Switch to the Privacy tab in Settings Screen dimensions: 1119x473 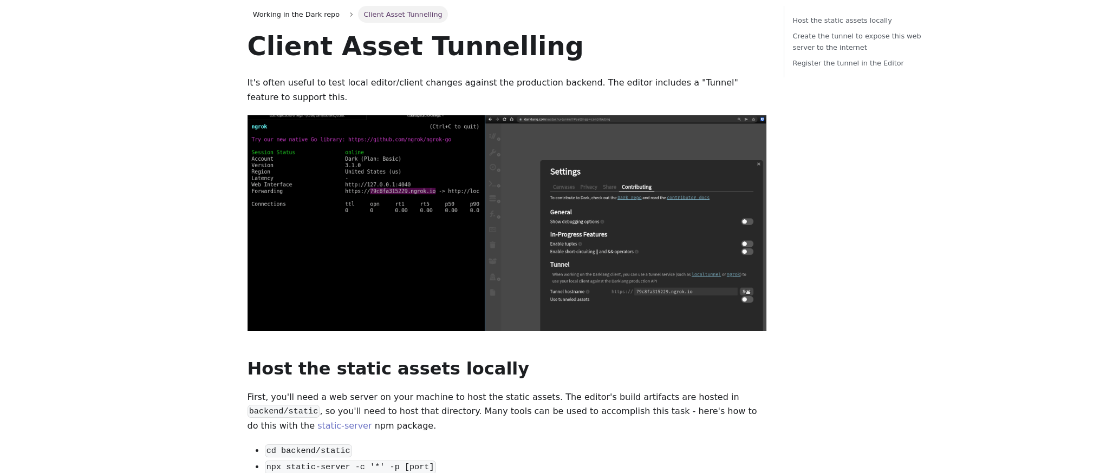tap(589, 187)
